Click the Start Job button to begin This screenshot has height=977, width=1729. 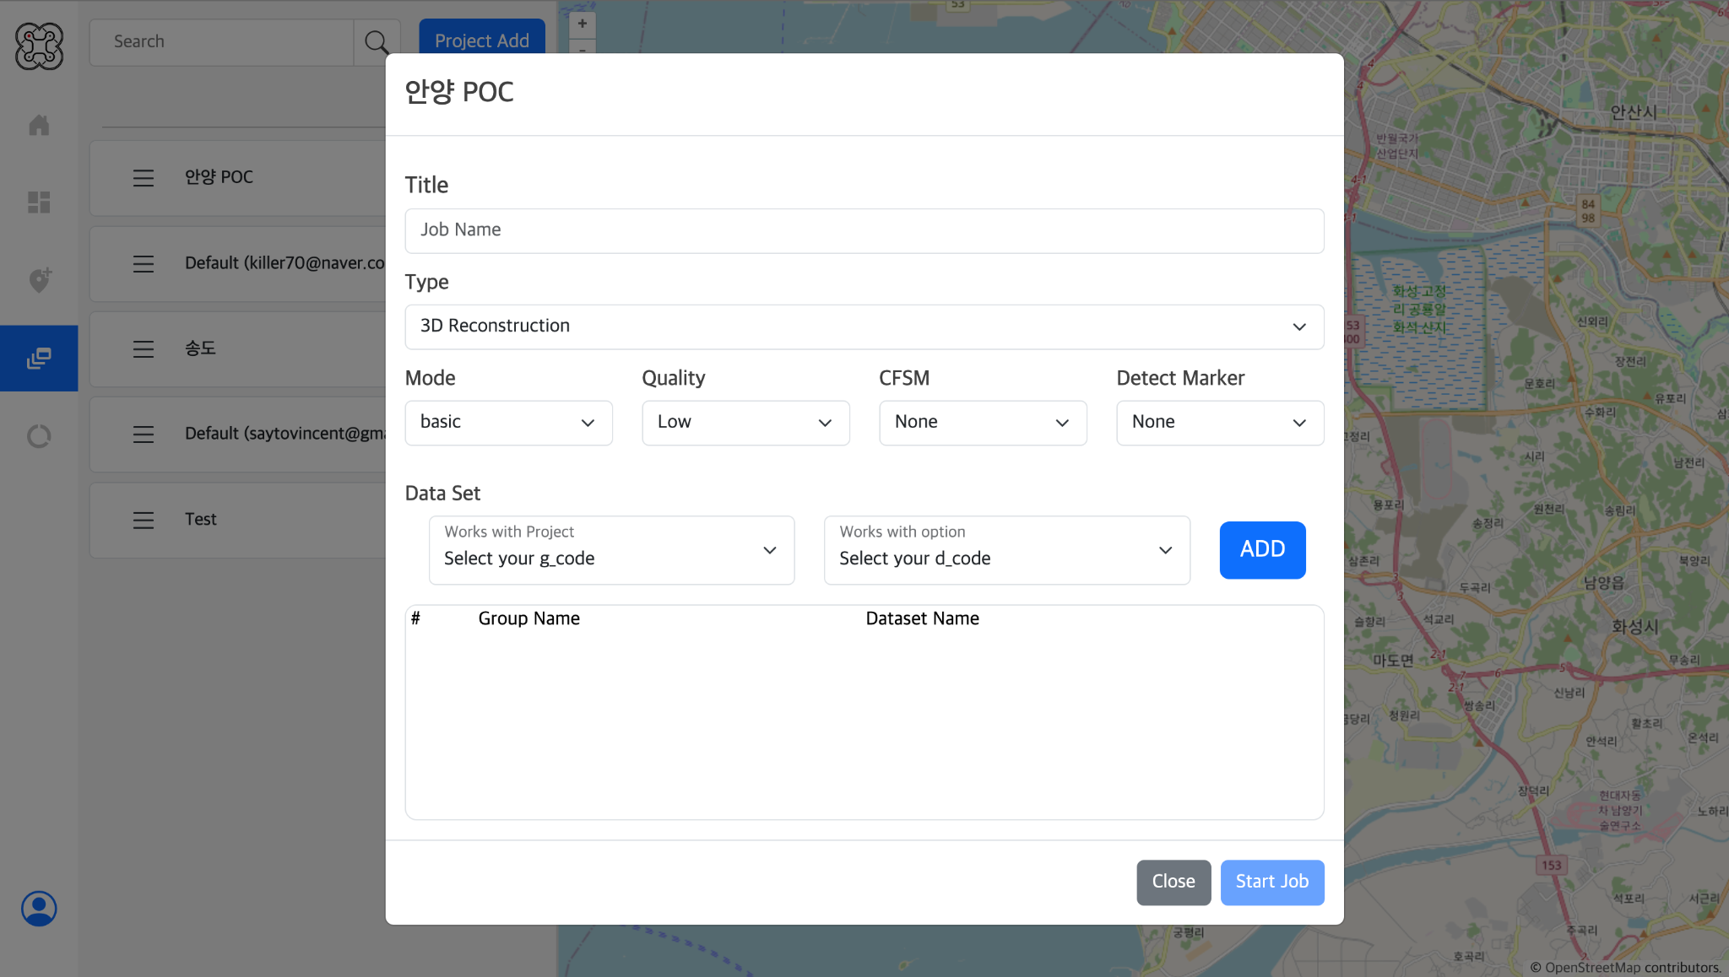click(x=1271, y=882)
